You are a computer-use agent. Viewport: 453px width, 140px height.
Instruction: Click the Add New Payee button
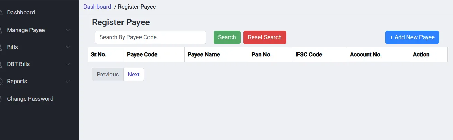[x=412, y=37]
